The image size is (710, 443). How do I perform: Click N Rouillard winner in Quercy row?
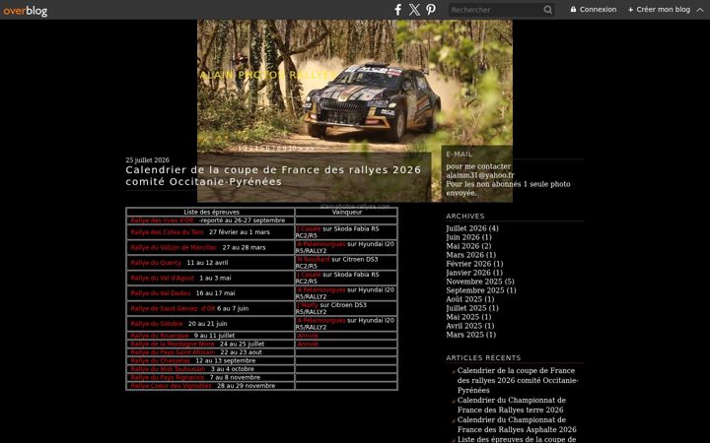pos(313,260)
